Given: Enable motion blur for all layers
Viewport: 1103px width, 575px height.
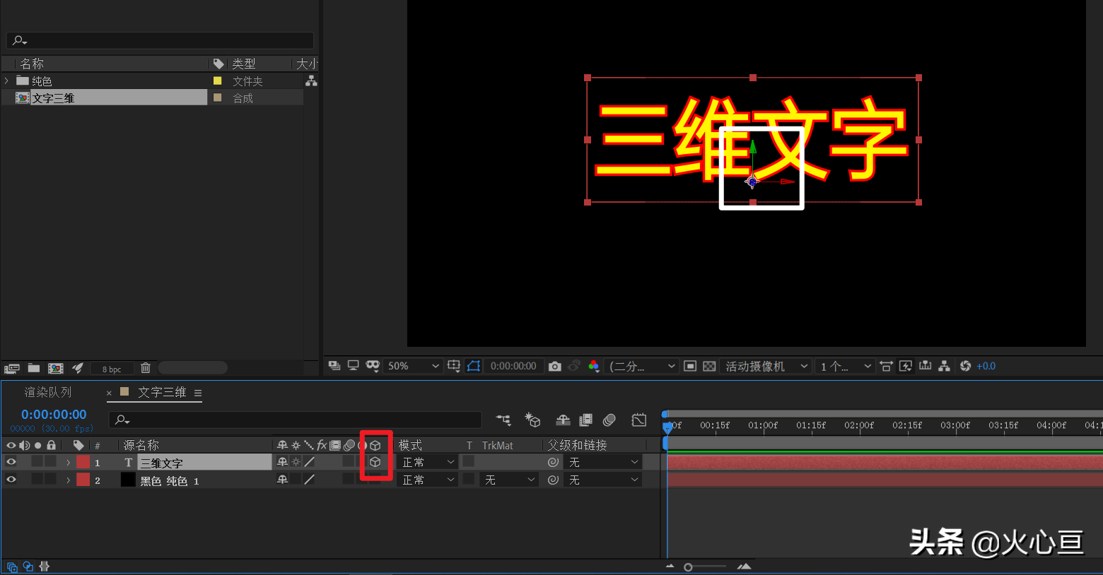Looking at the screenshot, I should pos(609,420).
